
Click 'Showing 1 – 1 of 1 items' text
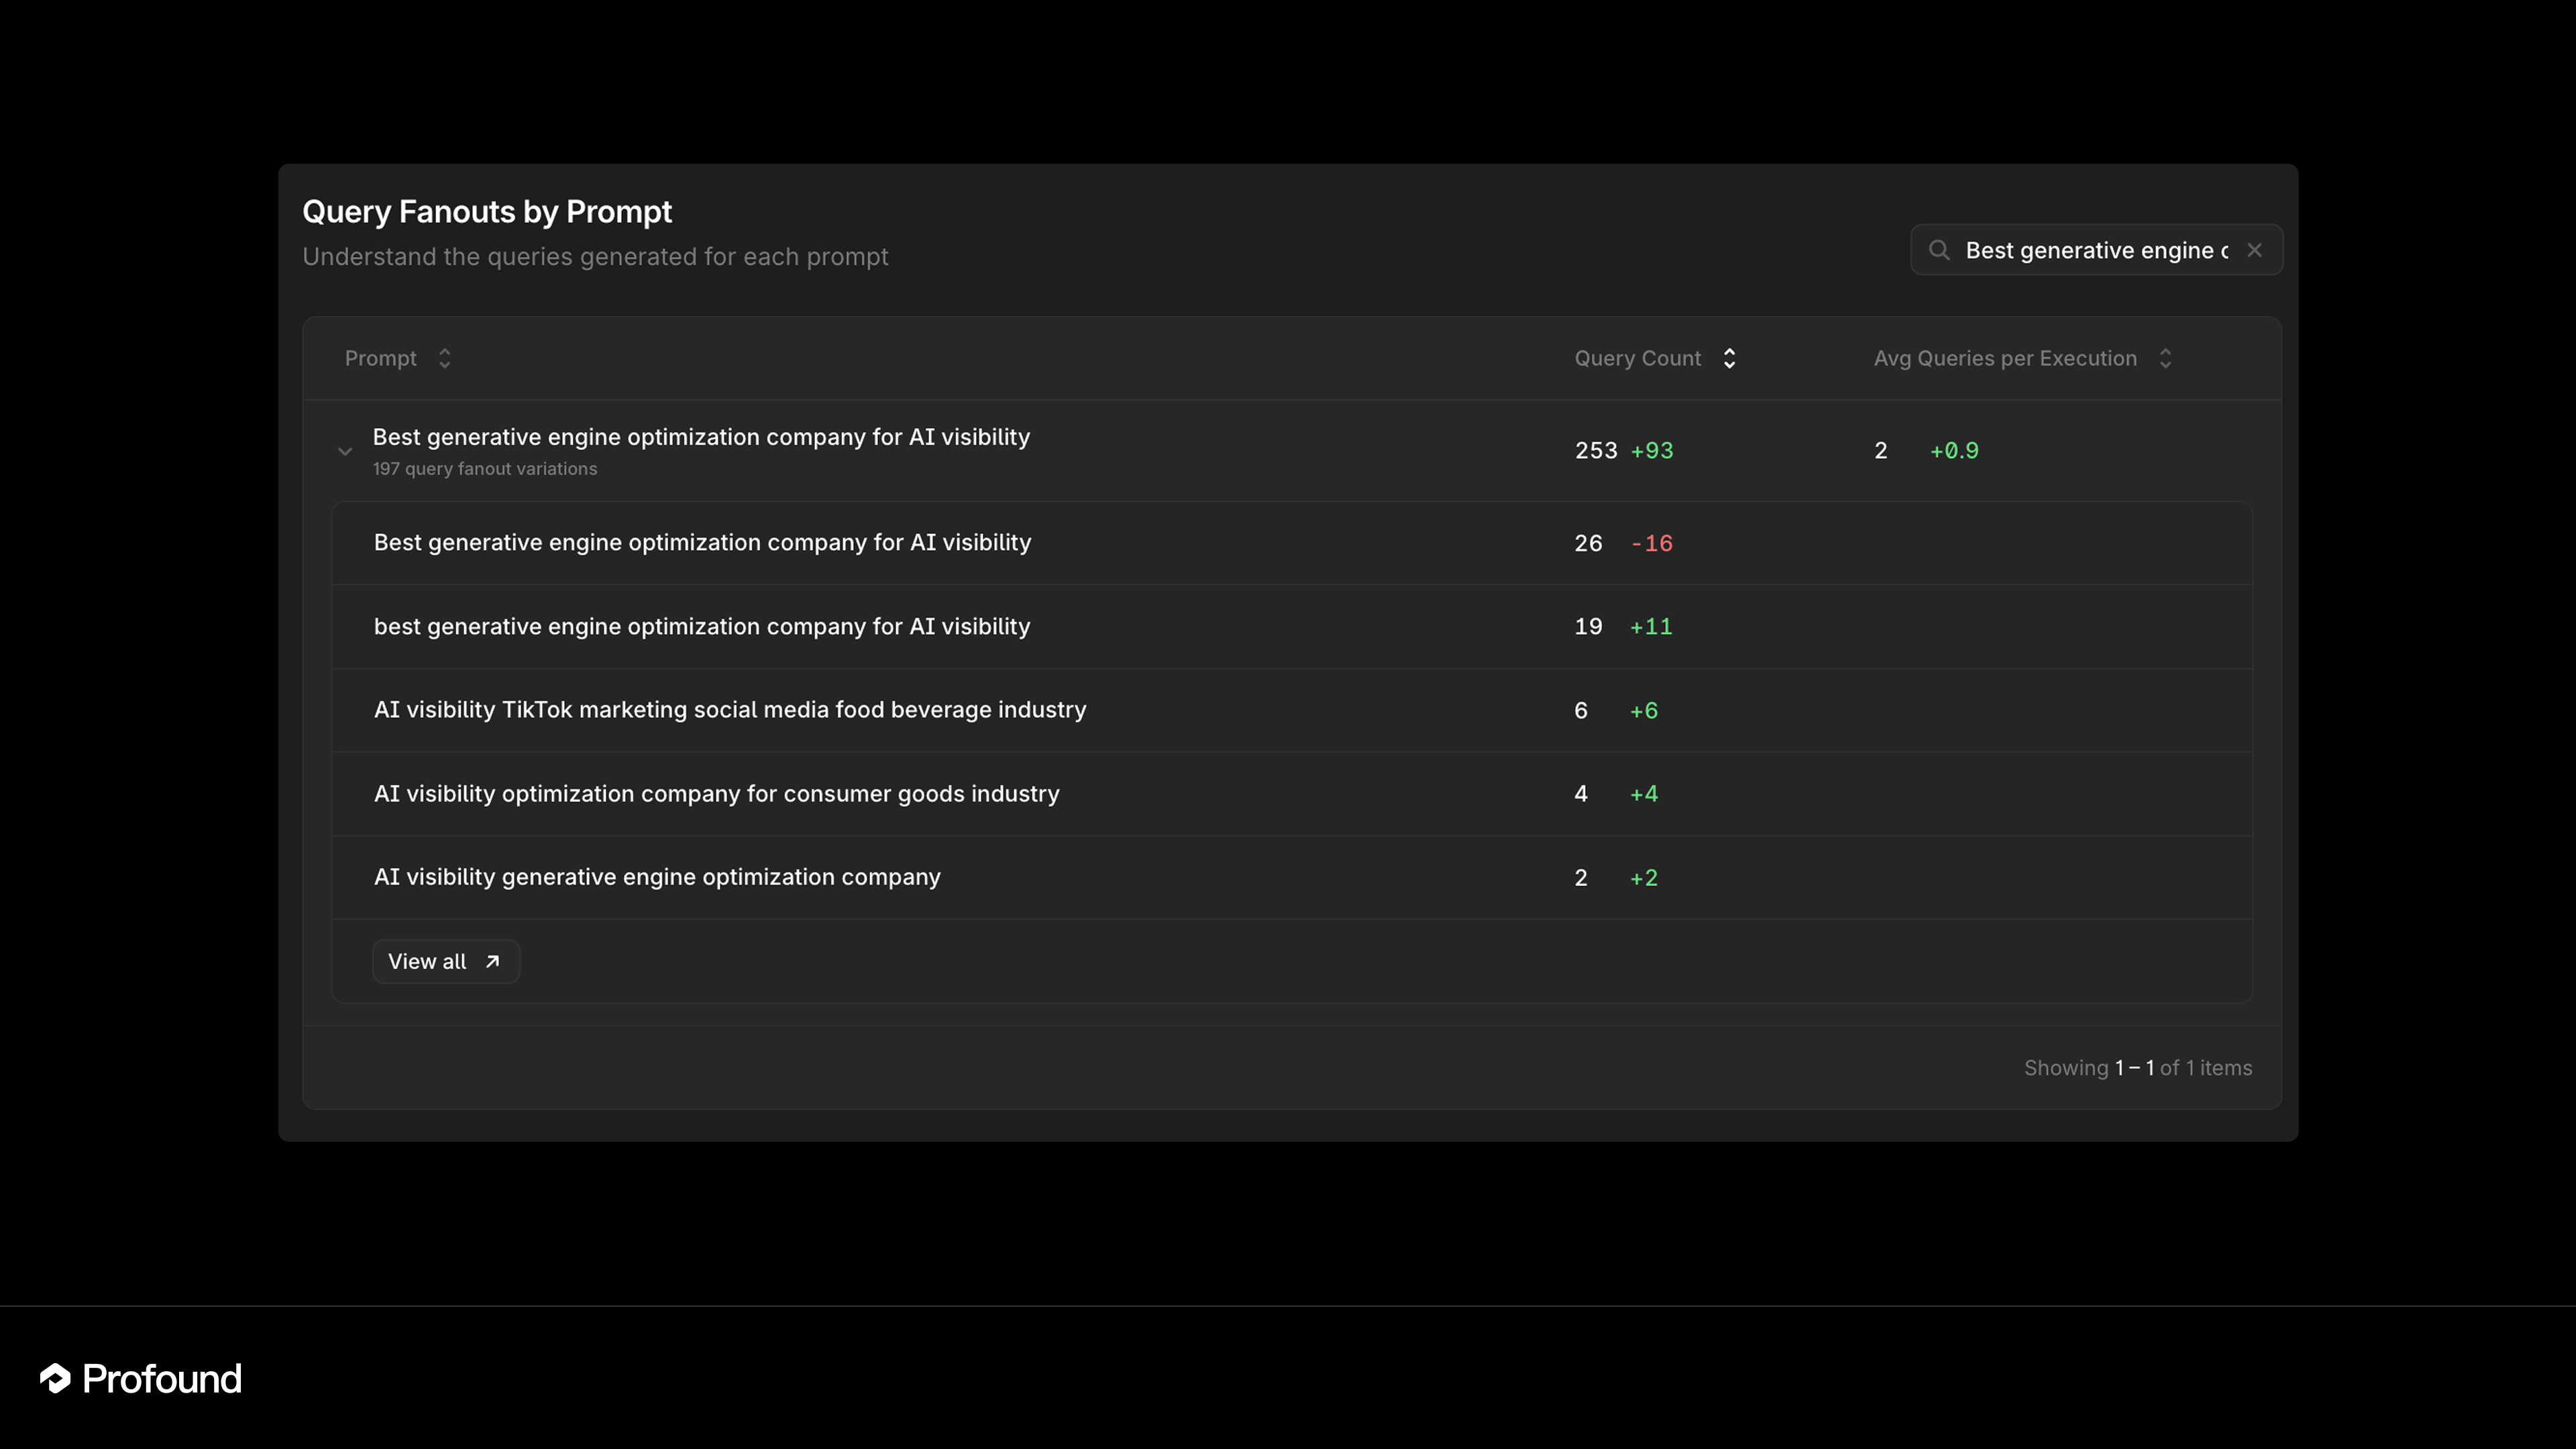pyautogui.click(x=2138, y=1068)
